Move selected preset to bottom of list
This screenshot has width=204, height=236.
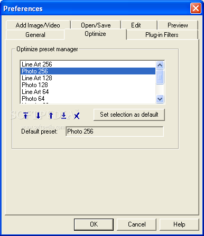(63, 116)
